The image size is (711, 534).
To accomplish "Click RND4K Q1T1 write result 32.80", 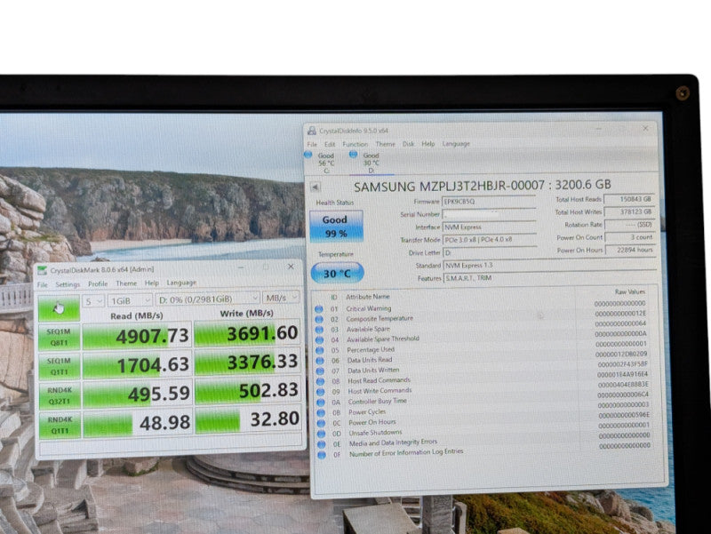I will point(249,419).
